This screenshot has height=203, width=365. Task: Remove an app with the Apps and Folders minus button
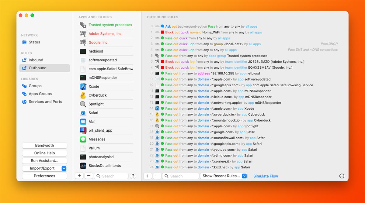(x=89, y=176)
